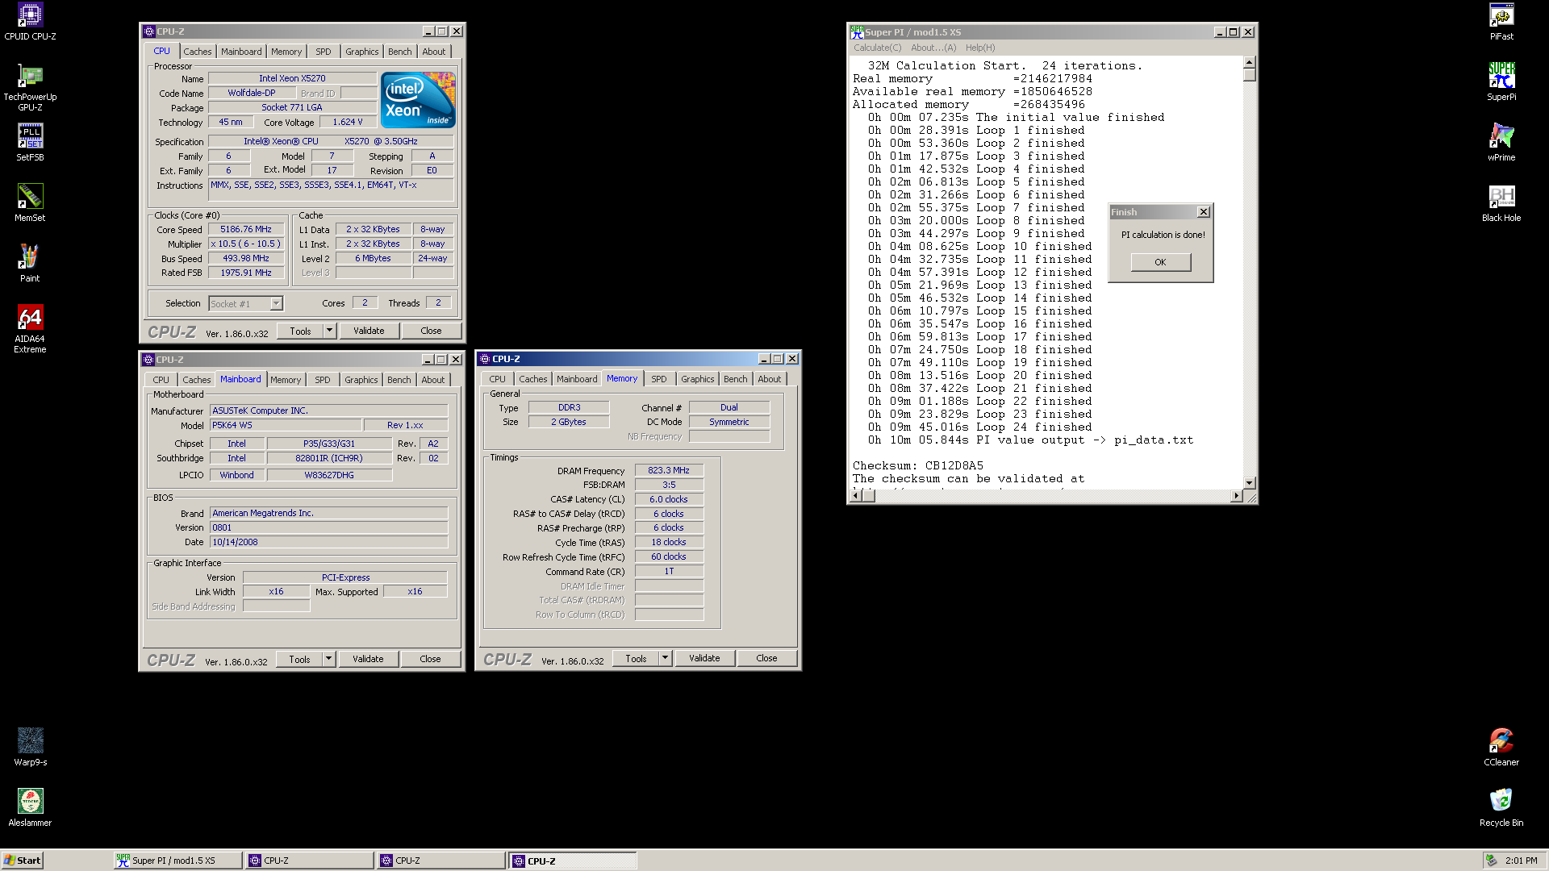Open the SuperPi desktop icon
This screenshot has width=1549, height=871.
pyautogui.click(x=1501, y=82)
